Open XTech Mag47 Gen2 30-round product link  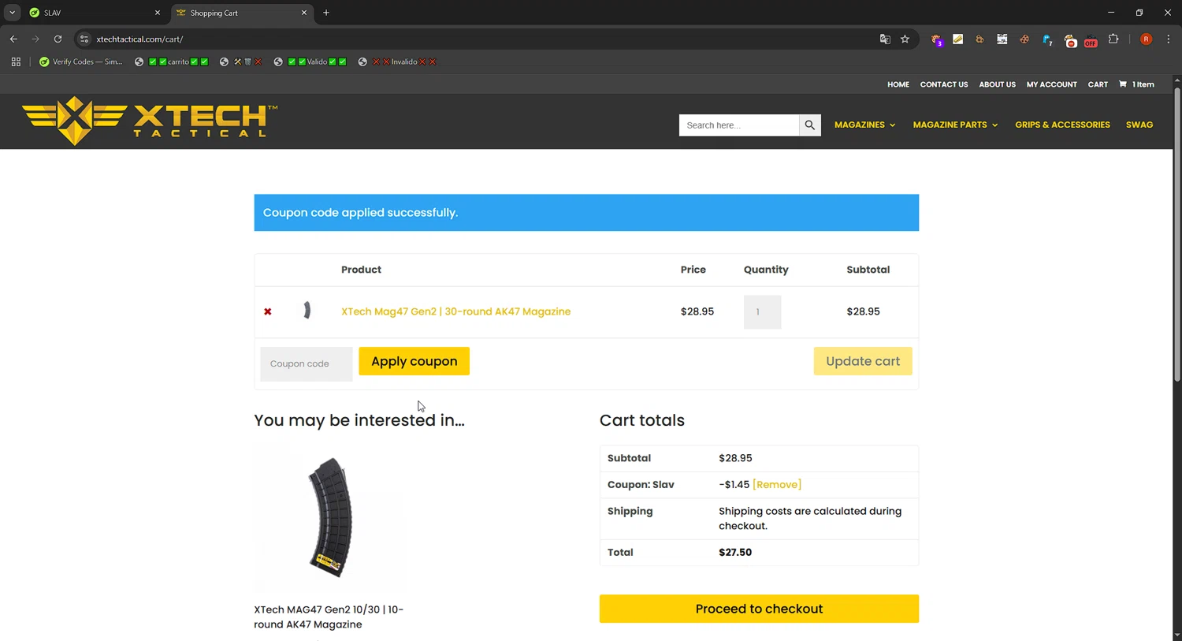click(455, 311)
